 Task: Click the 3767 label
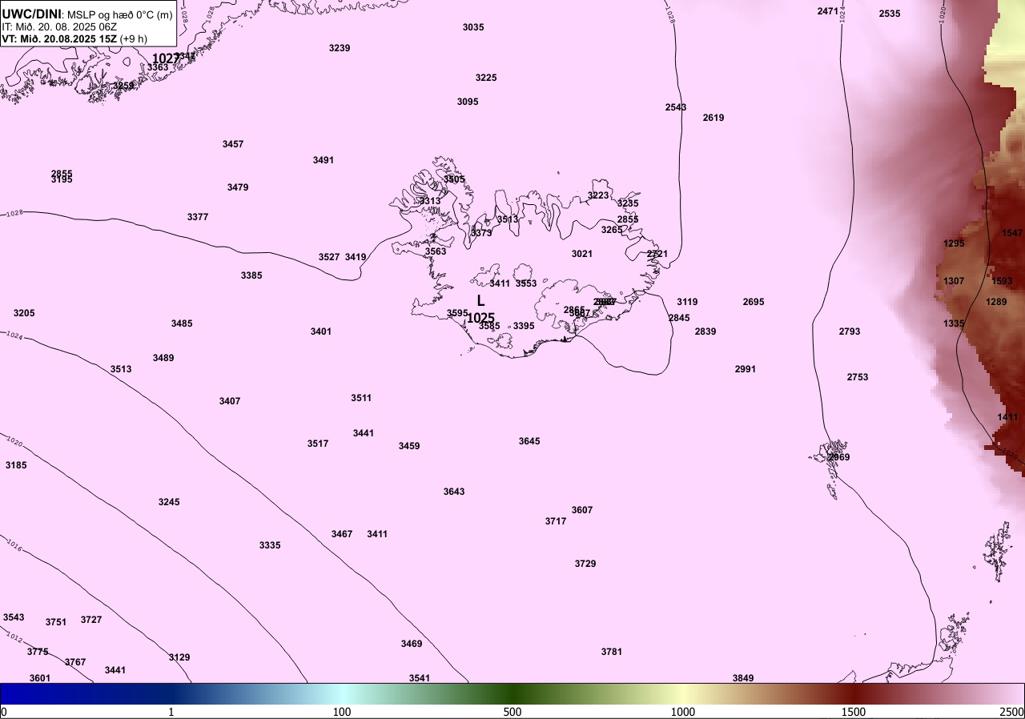click(x=75, y=662)
